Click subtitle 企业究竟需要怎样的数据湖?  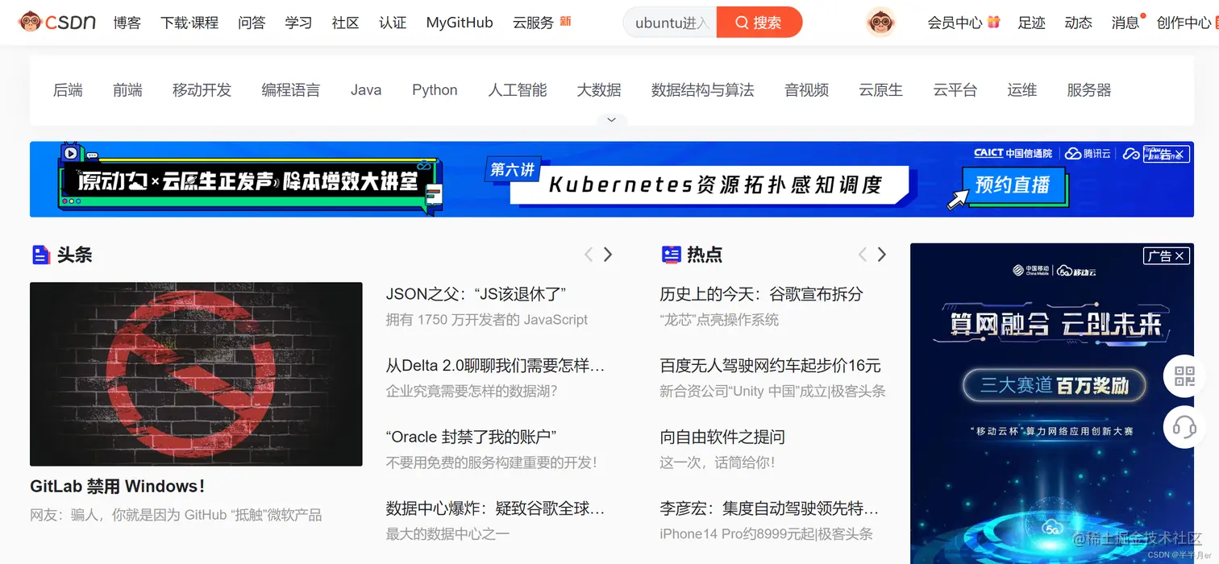pyautogui.click(x=472, y=391)
